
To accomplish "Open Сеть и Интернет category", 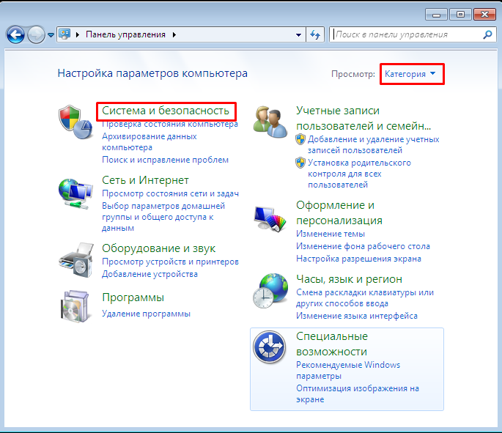I will point(145,180).
